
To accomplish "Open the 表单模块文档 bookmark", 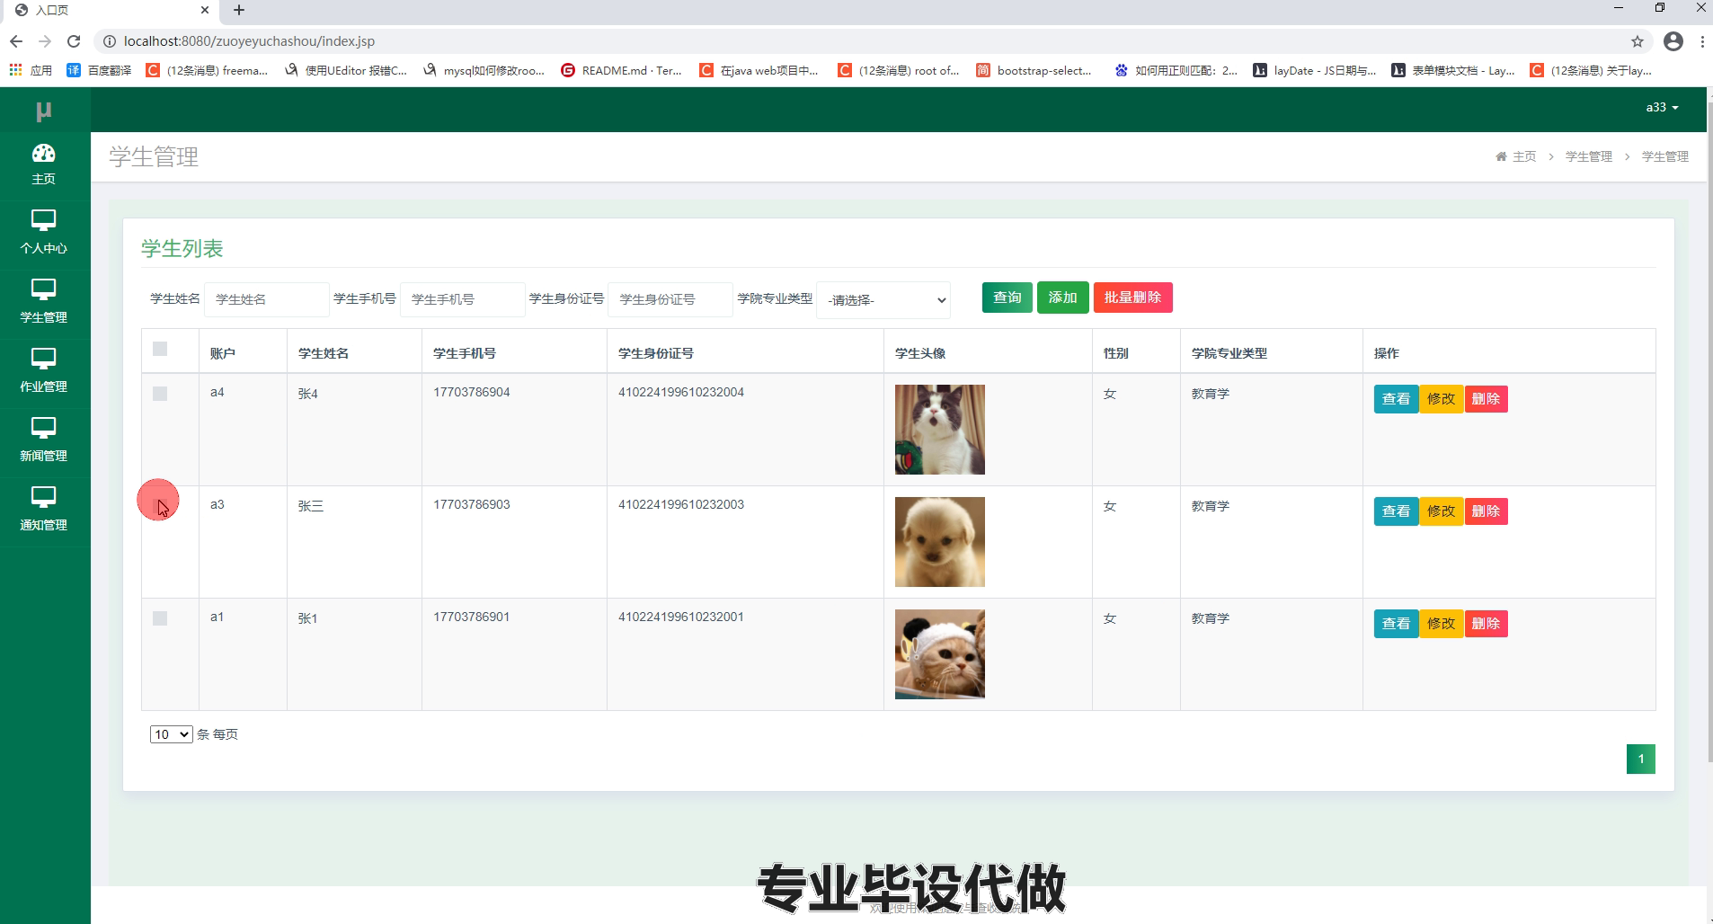I will pos(1453,70).
